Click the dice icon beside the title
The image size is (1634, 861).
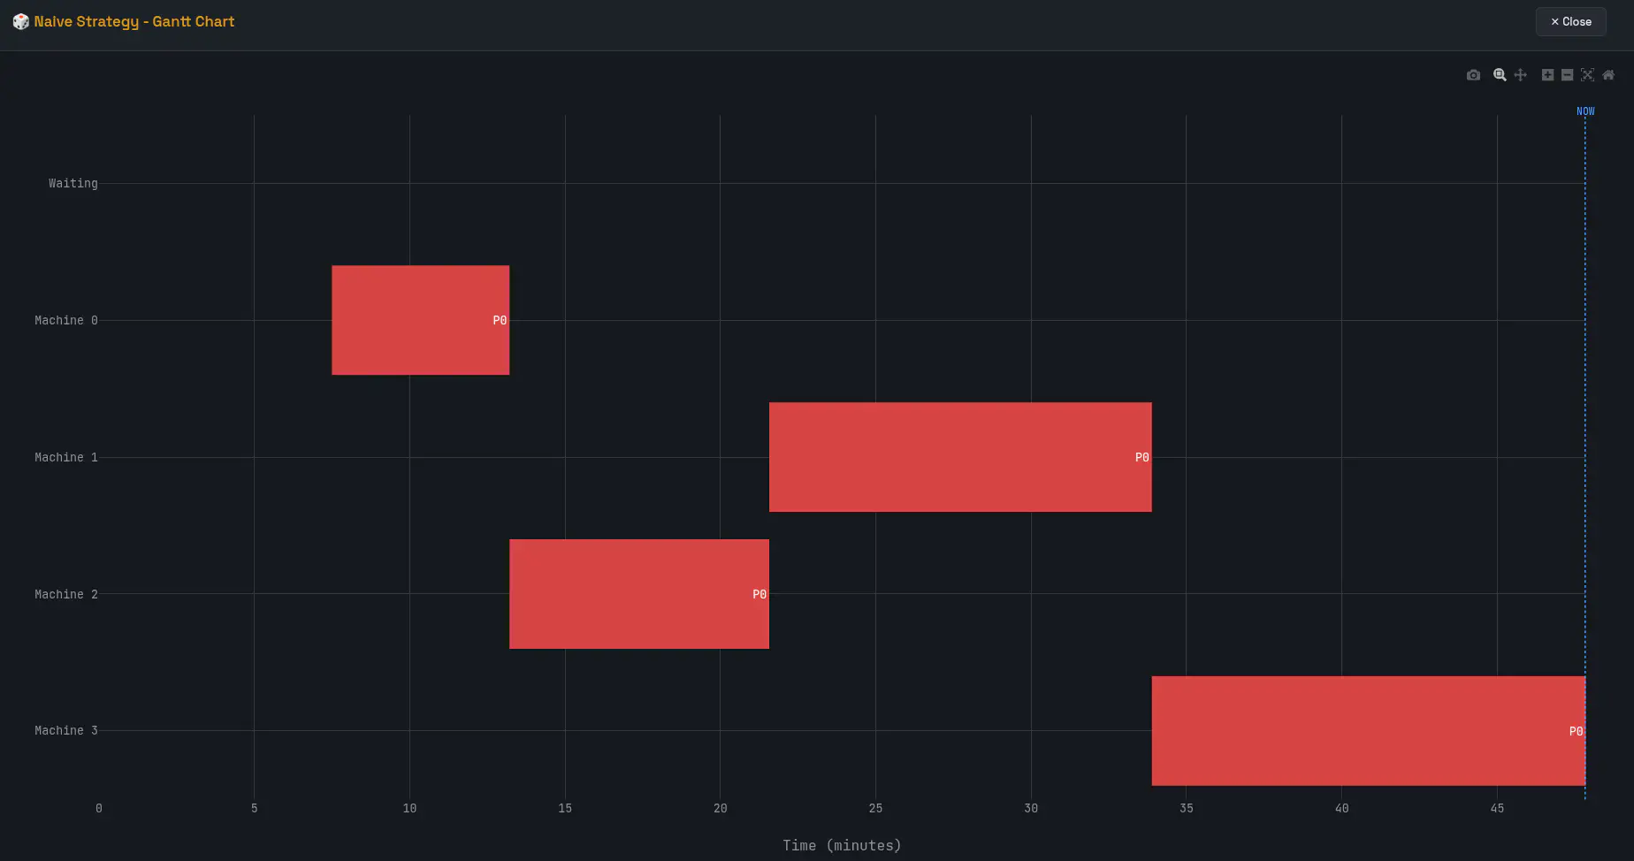click(20, 21)
